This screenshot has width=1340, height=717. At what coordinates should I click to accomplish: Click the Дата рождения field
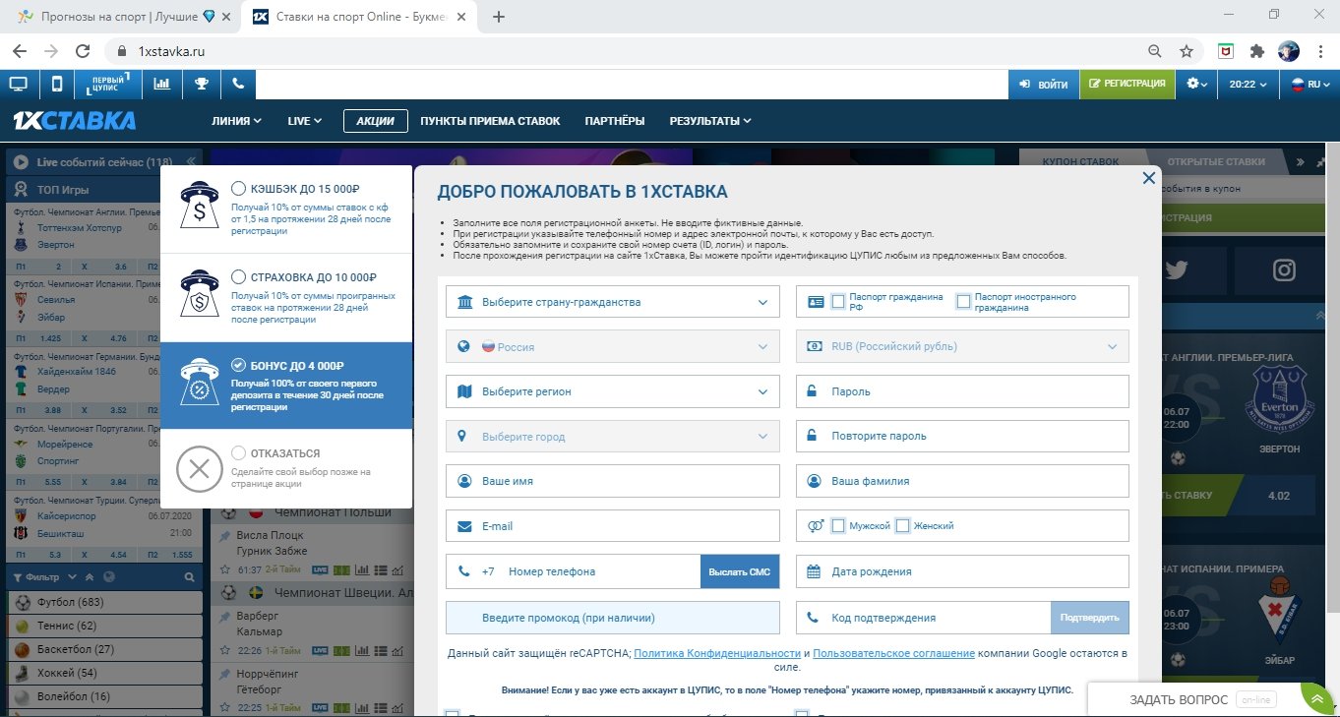pyautogui.click(x=962, y=571)
